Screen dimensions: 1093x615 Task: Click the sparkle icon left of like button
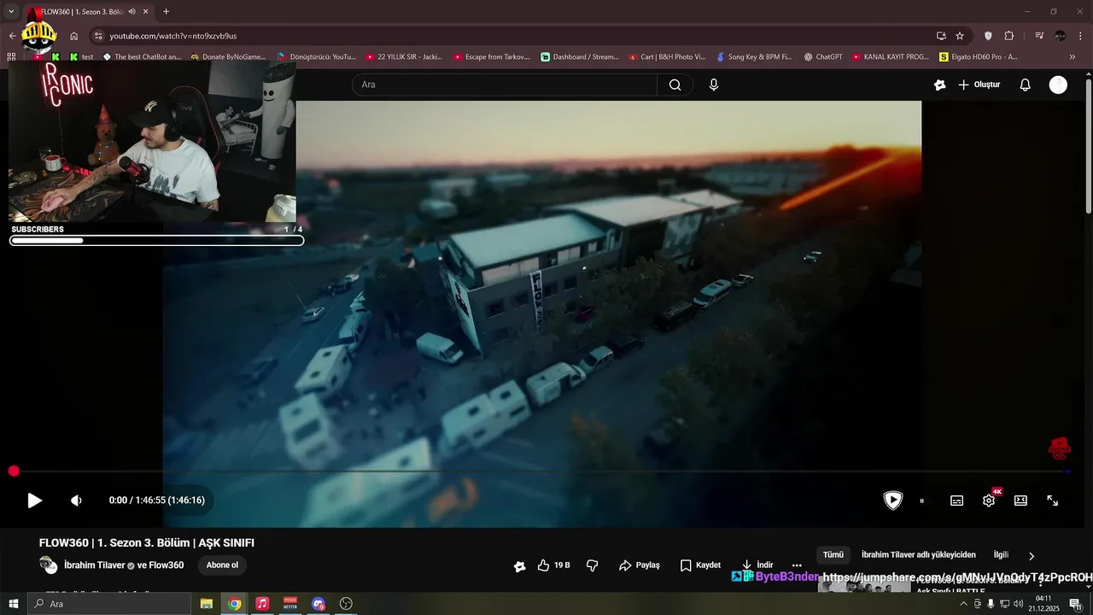tap(519, 565)
